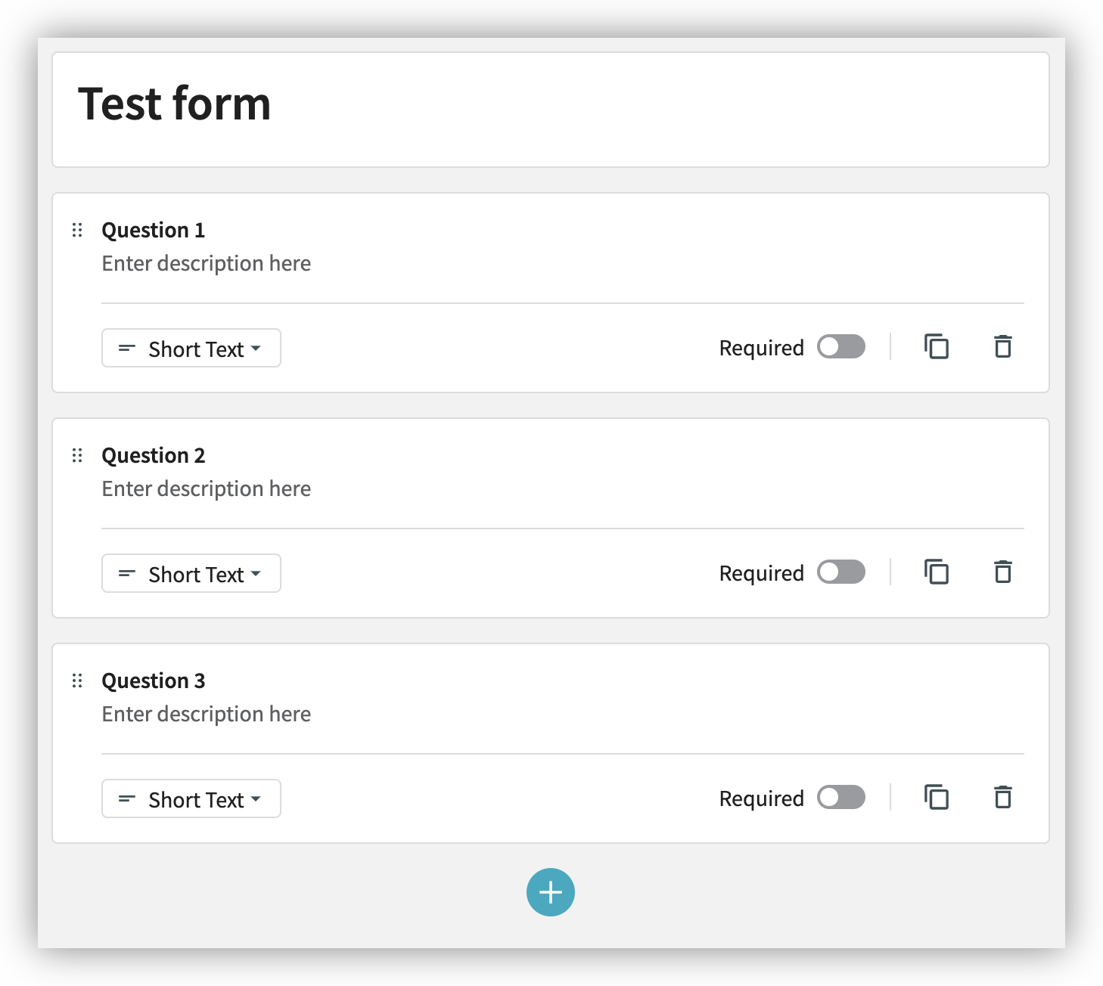Viewport: 1103px width, 986px height.
Task: Enable the Required toggle for Question 1
Action: click(x=841, y=347)
